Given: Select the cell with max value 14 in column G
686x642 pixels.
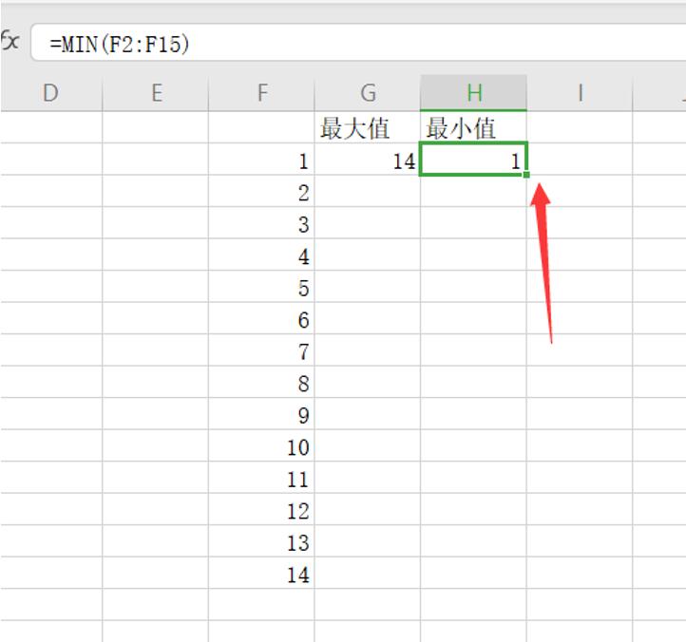Looking at the screenshot, I should pyautogui.click(x=368, y=160).
